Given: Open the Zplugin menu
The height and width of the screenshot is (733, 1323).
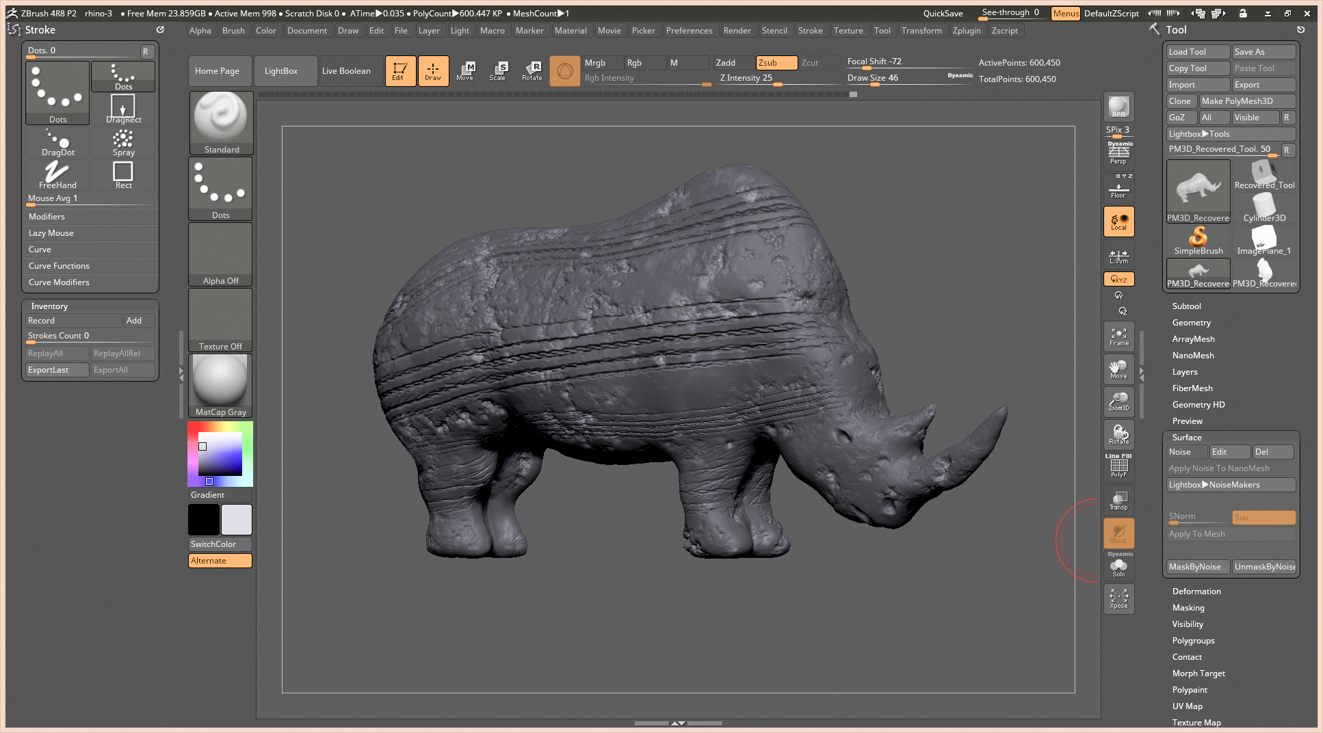Looking at the screenshot, I should [x=966, y=31].
